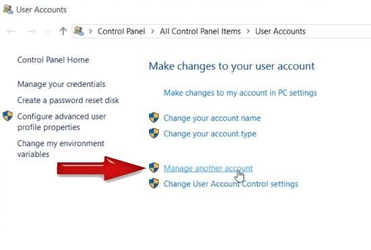Click the Forward navigation arrow

31,31
